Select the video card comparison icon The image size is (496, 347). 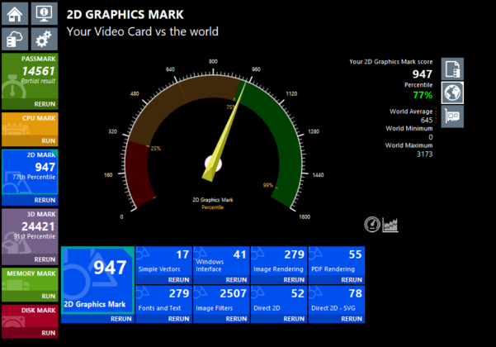pos(452,116)
